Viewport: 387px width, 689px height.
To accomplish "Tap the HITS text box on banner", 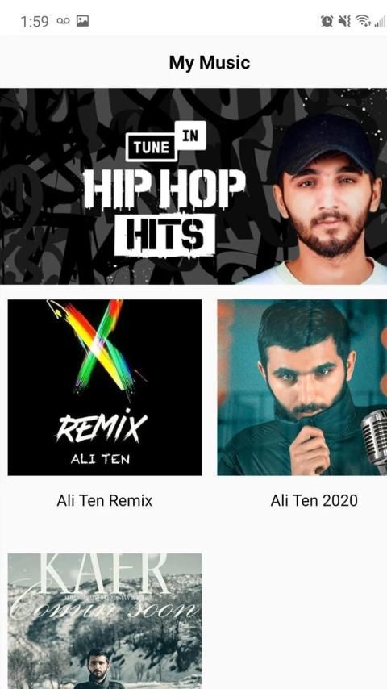I will (164, 234).
